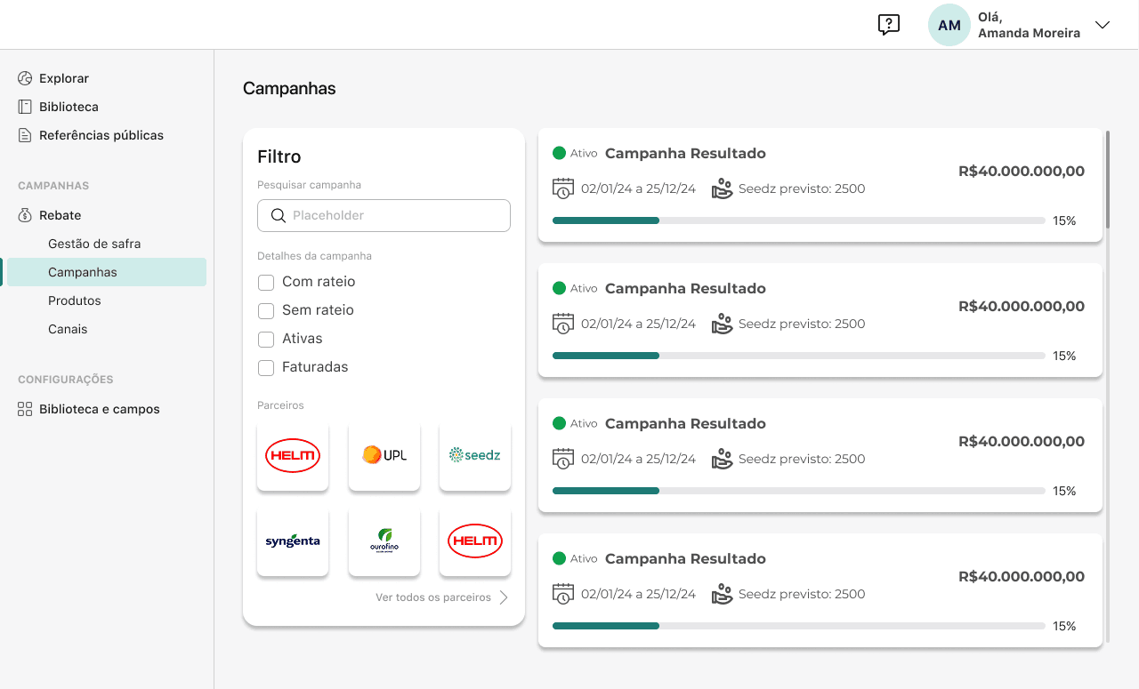
Task: Open the Produtos submenu item
Action: 75,300
